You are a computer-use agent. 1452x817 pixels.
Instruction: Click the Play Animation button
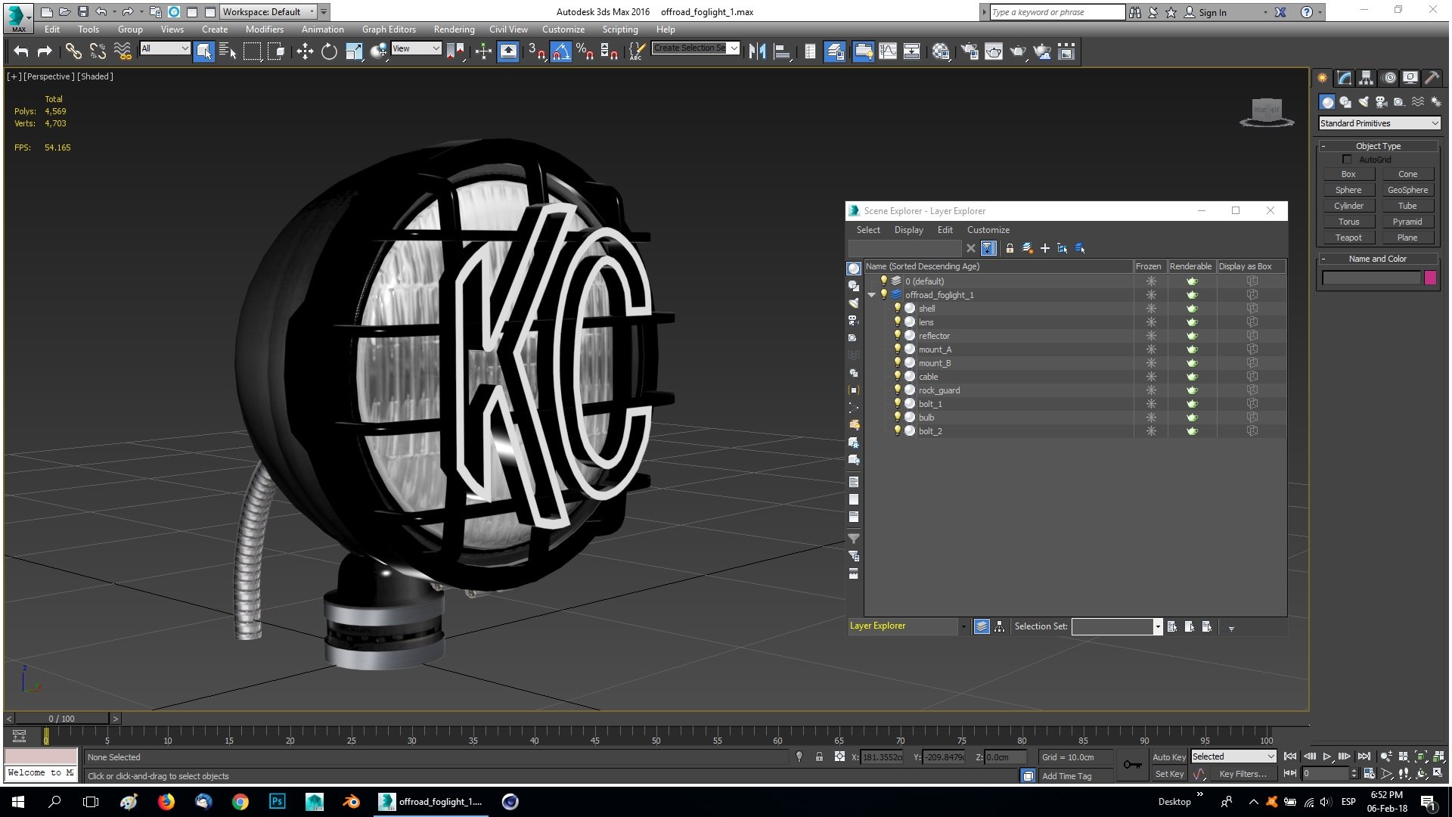point(1327,756)
